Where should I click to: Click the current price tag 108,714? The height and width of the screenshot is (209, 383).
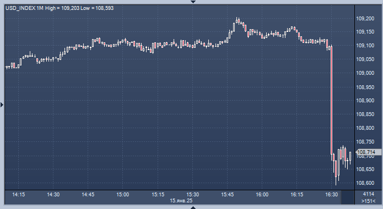369,152
